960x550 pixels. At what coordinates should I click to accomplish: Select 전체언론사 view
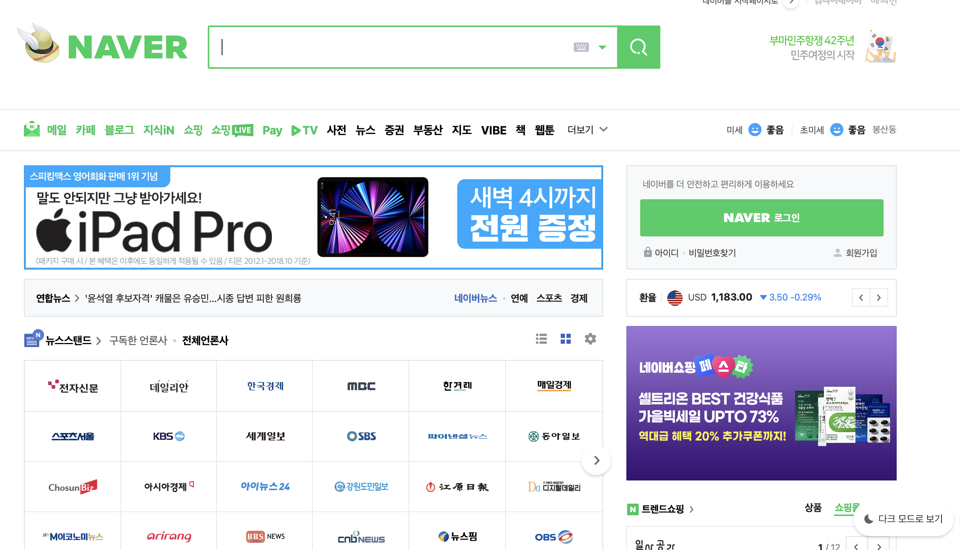(x=205, y=340)
